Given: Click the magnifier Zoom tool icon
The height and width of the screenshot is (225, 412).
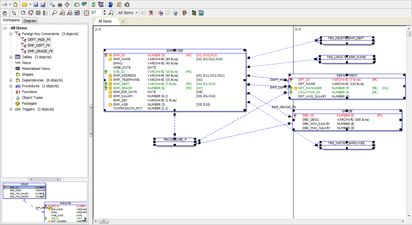Looking at the screenshot, I should (54, 13).
